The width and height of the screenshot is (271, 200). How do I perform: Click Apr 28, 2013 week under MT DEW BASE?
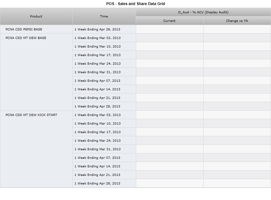pyautogui.click(x=104, y=106)
